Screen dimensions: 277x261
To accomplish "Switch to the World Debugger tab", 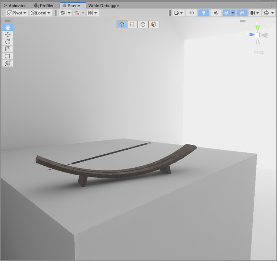I will pyautogui.click(x=104, y=6).
